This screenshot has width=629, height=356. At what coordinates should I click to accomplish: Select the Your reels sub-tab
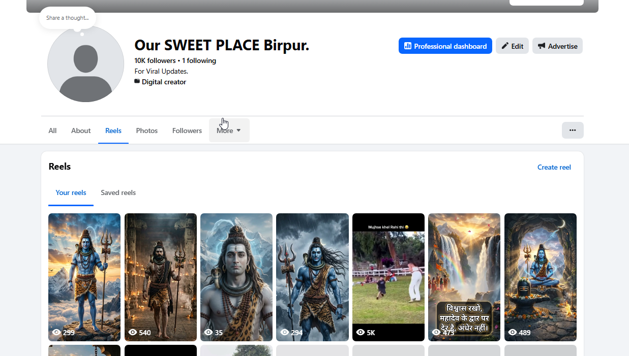click(x=71, y=192)
